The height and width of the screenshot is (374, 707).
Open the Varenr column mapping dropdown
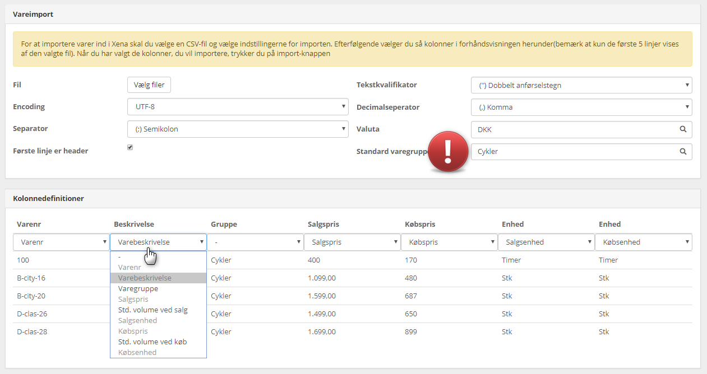pos(61,242)
